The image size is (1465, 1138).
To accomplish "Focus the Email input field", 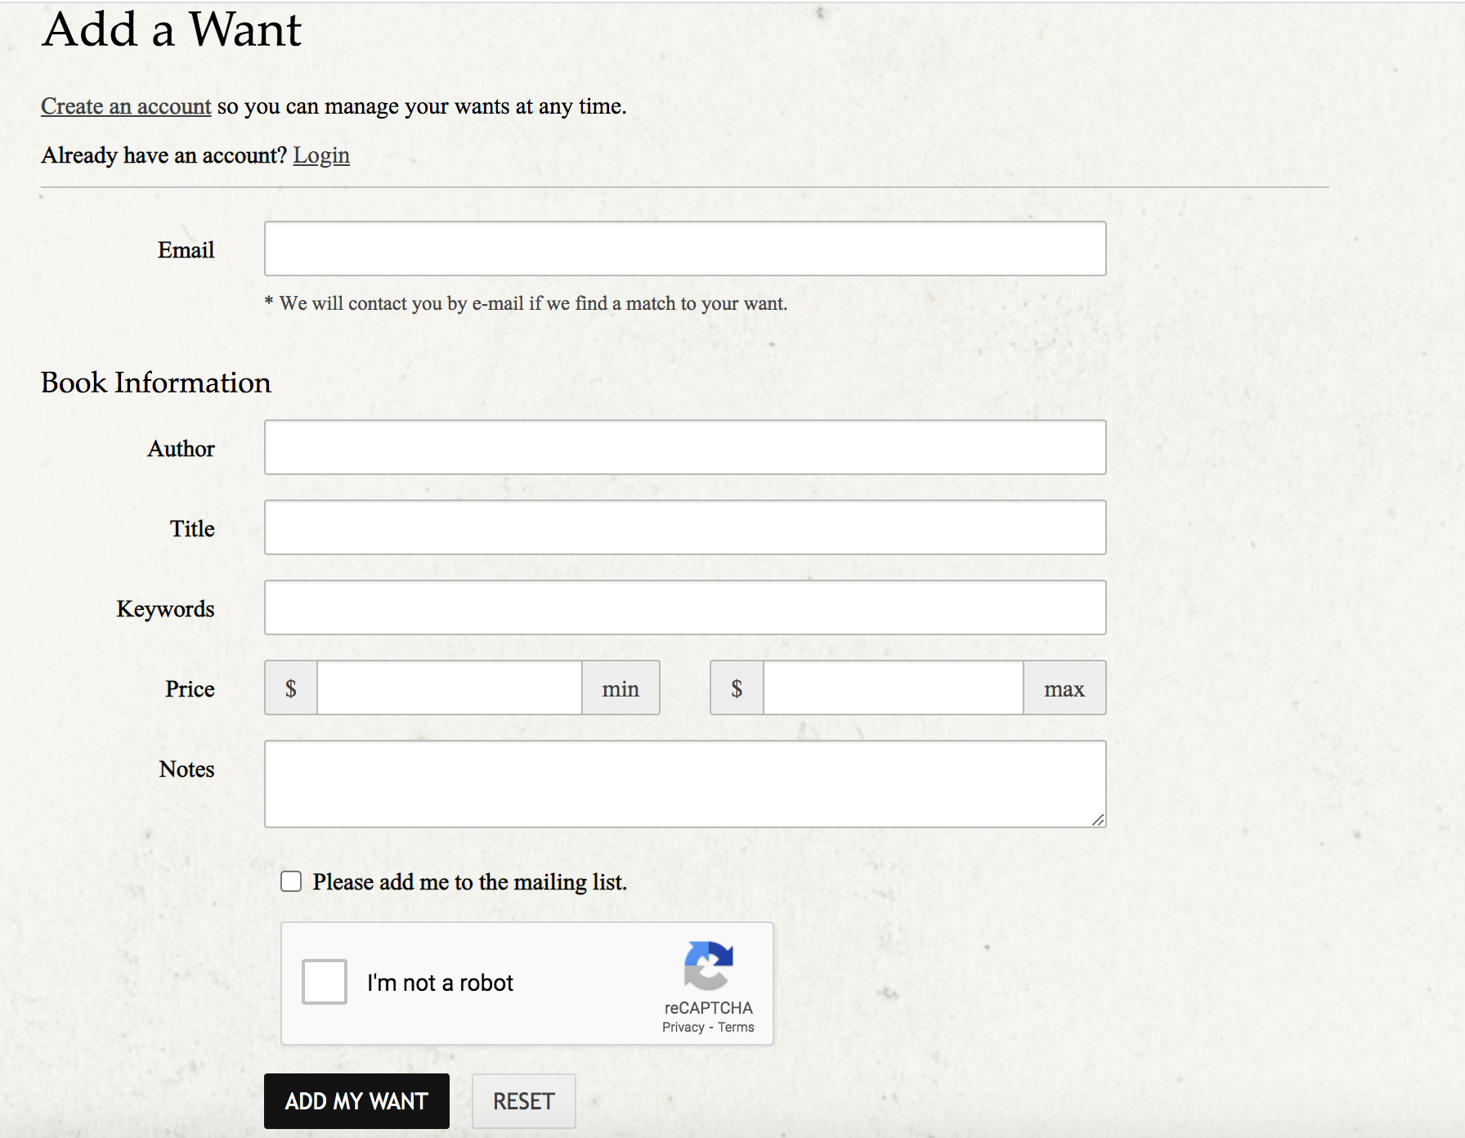I will pos(685,249).
